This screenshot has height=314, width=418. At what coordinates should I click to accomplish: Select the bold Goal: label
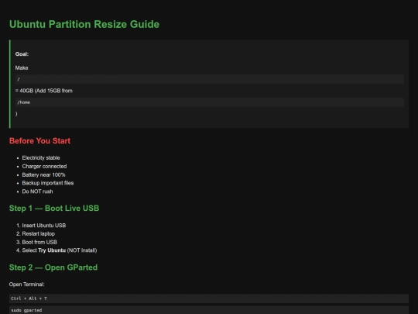click(x=22, y=54)
